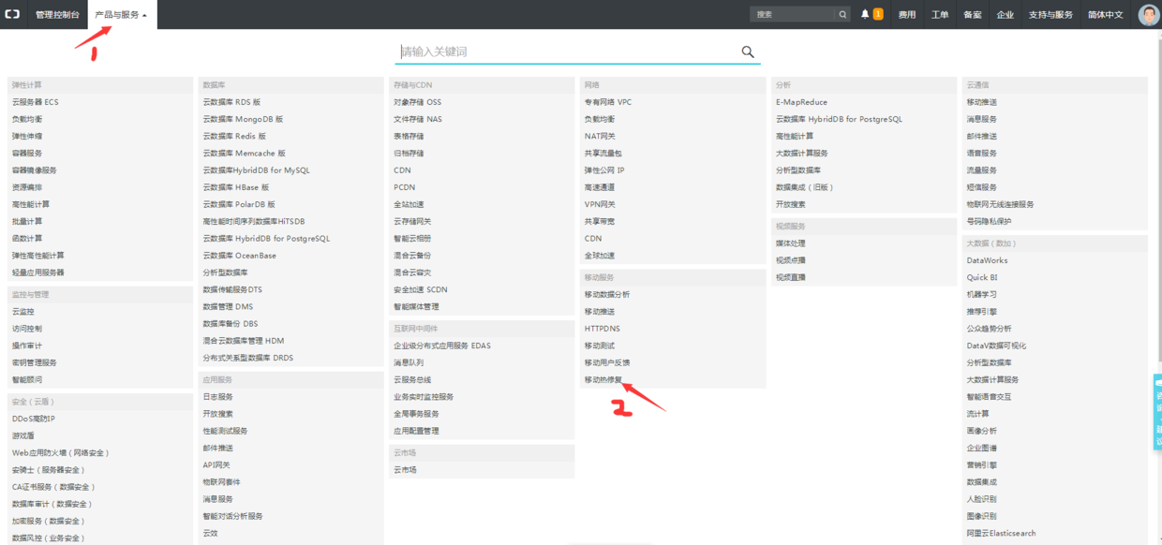Open 弹性公网 IP
The image size is (1162, 545).
[604, 170]
